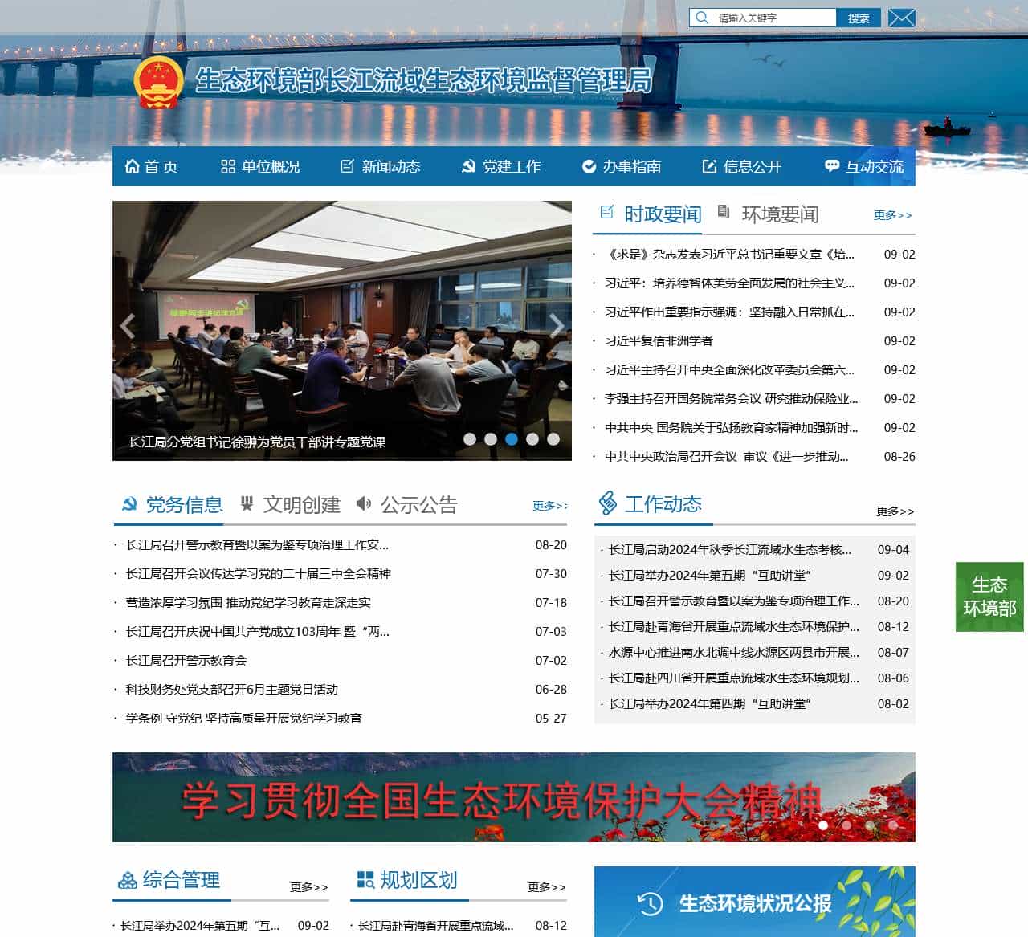Switch to the 文明创建 tab
The image size is (1028, 937).
(x=301, y=505)
